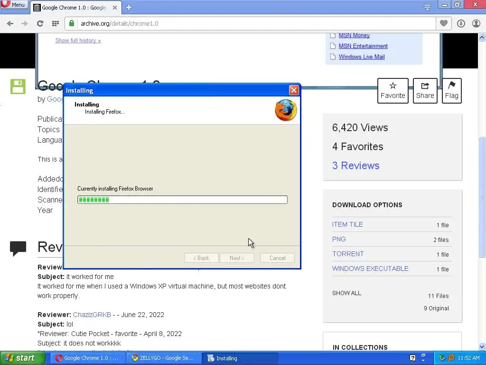Click the 9 Original count

click(436, 308)
